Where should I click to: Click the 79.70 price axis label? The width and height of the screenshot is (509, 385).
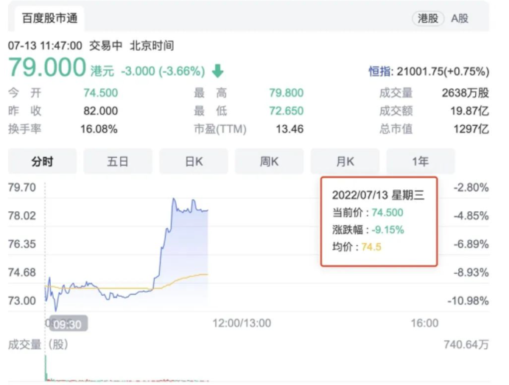coord(22,188)
